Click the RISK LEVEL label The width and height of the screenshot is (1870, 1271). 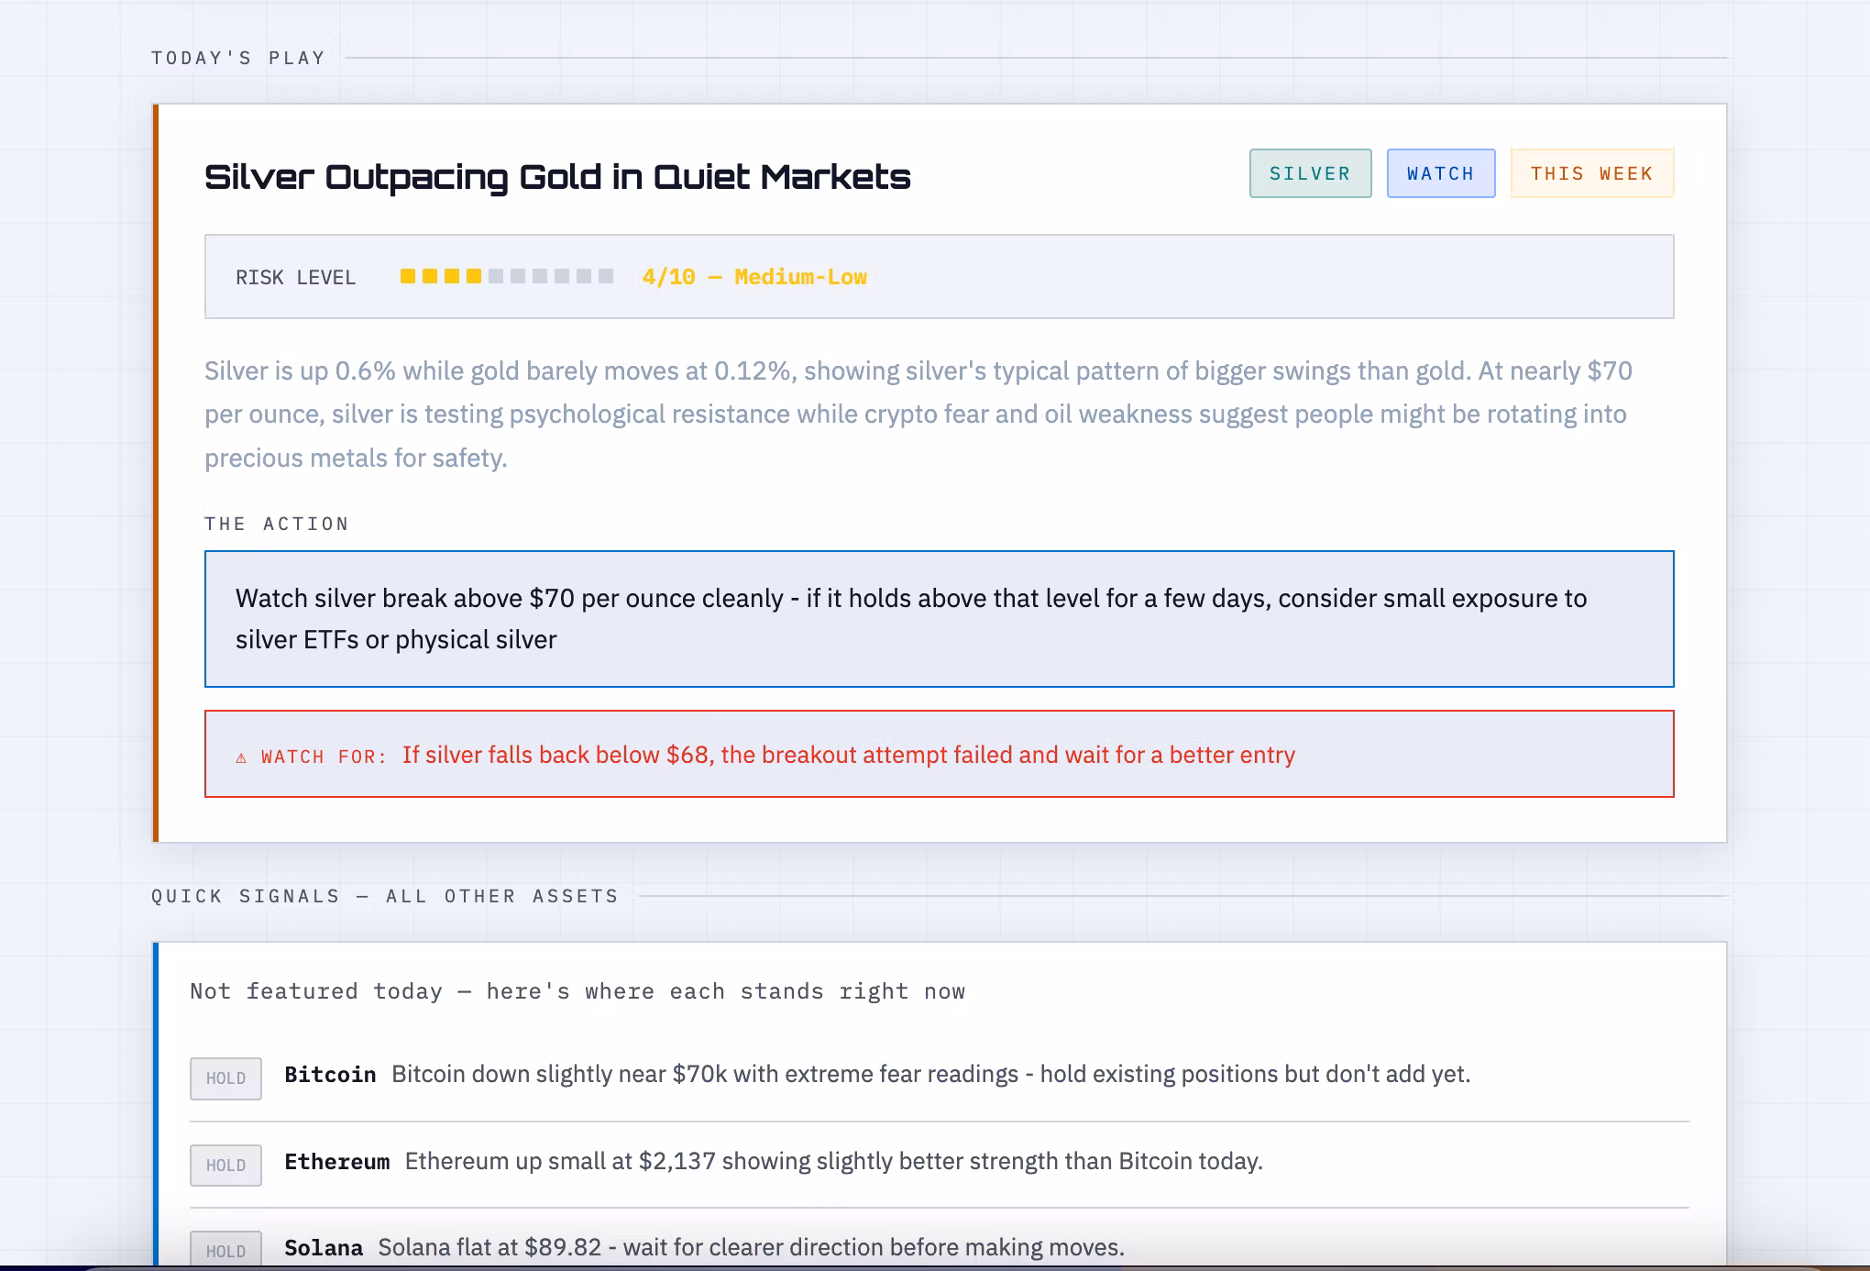click(x=295, y=278)
